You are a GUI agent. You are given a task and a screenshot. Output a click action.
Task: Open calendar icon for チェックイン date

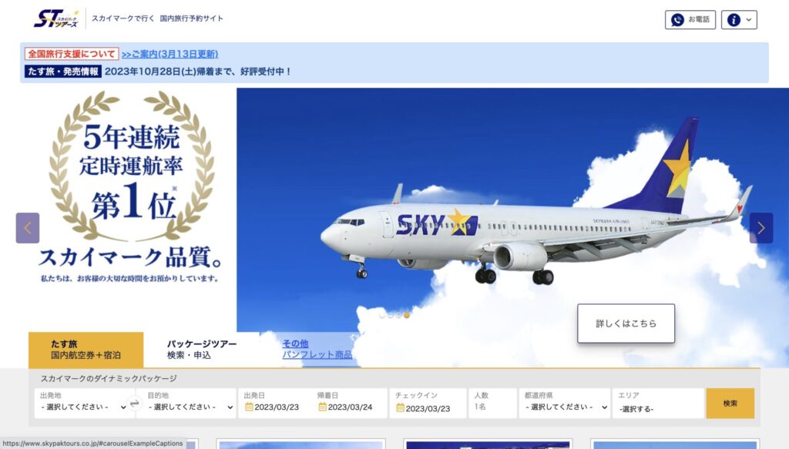(400, 407)
